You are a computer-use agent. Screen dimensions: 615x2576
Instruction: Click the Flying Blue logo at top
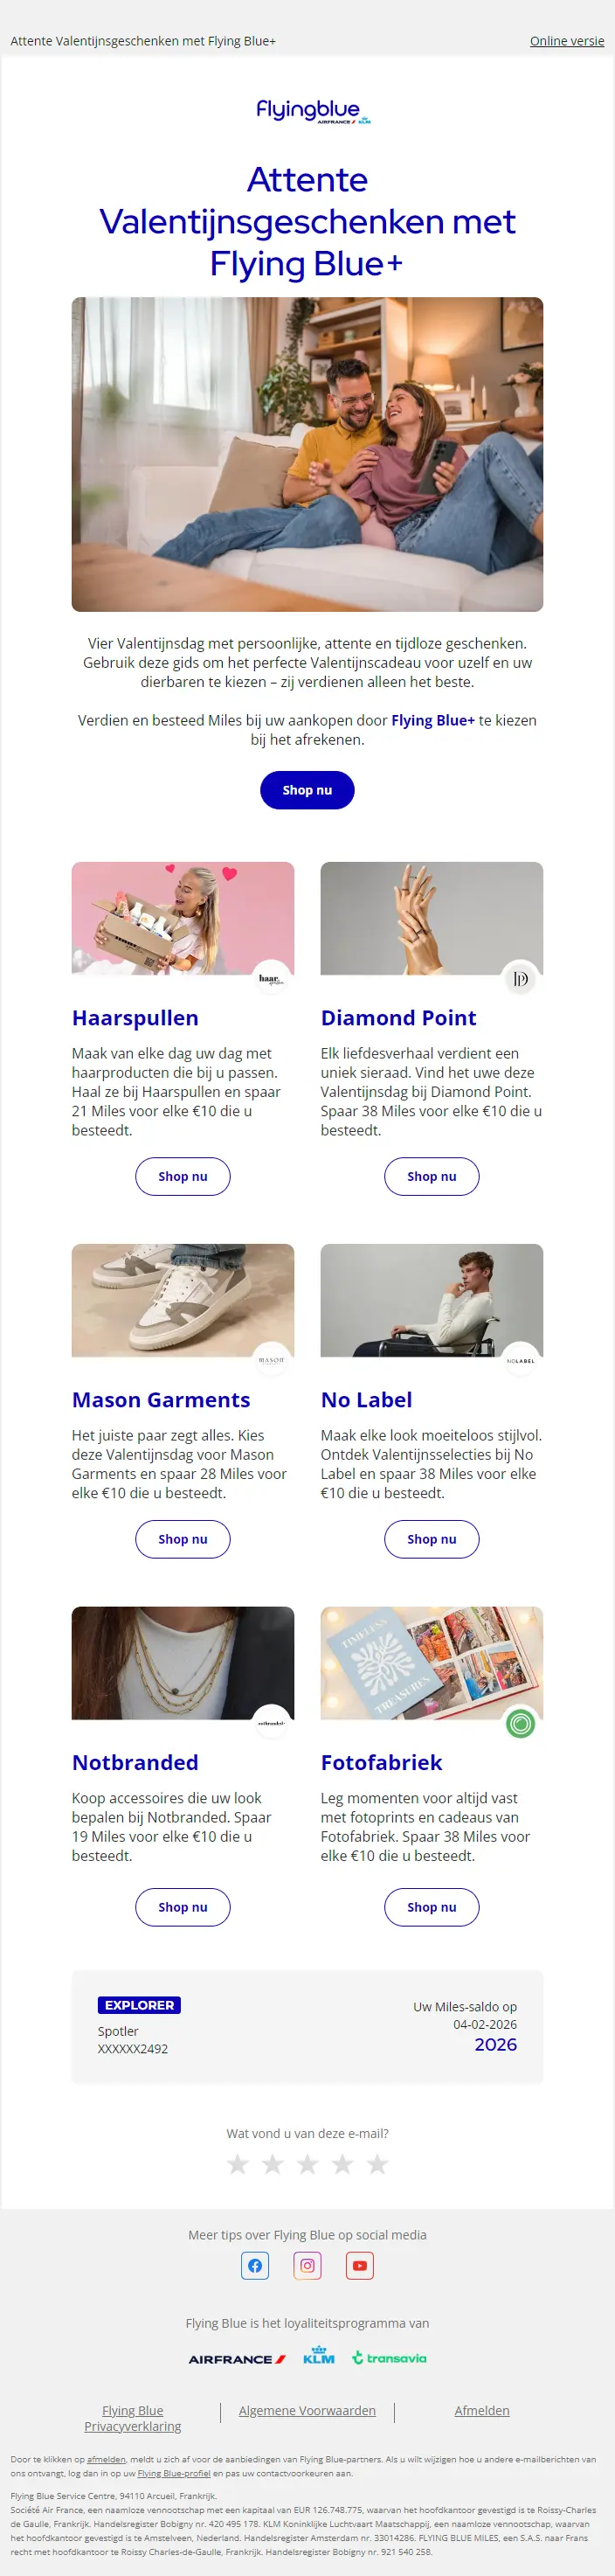coord(308,111)
